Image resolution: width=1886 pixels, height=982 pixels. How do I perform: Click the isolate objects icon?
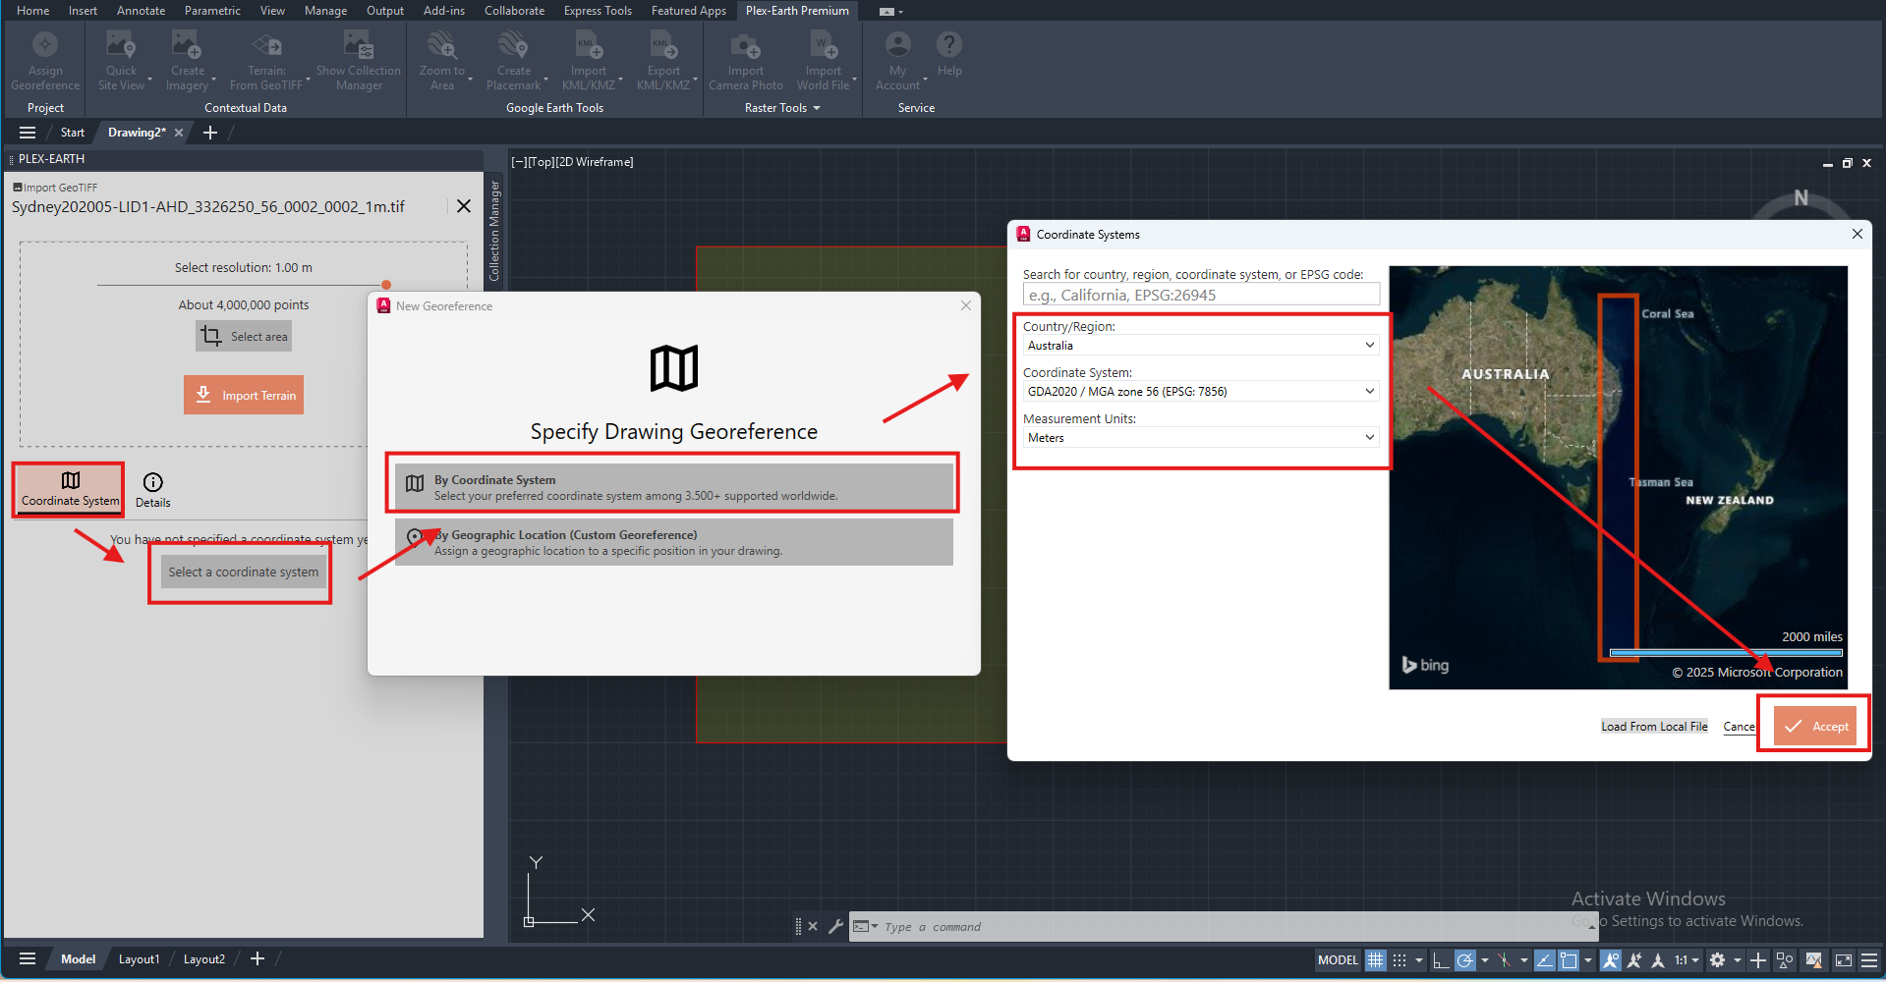tap(1785, 960)
